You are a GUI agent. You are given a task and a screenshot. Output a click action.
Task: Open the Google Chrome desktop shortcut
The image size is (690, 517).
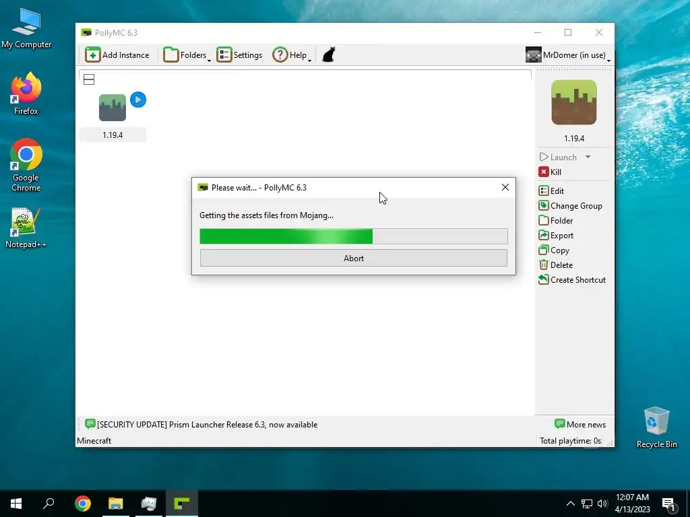pos(26,165)
